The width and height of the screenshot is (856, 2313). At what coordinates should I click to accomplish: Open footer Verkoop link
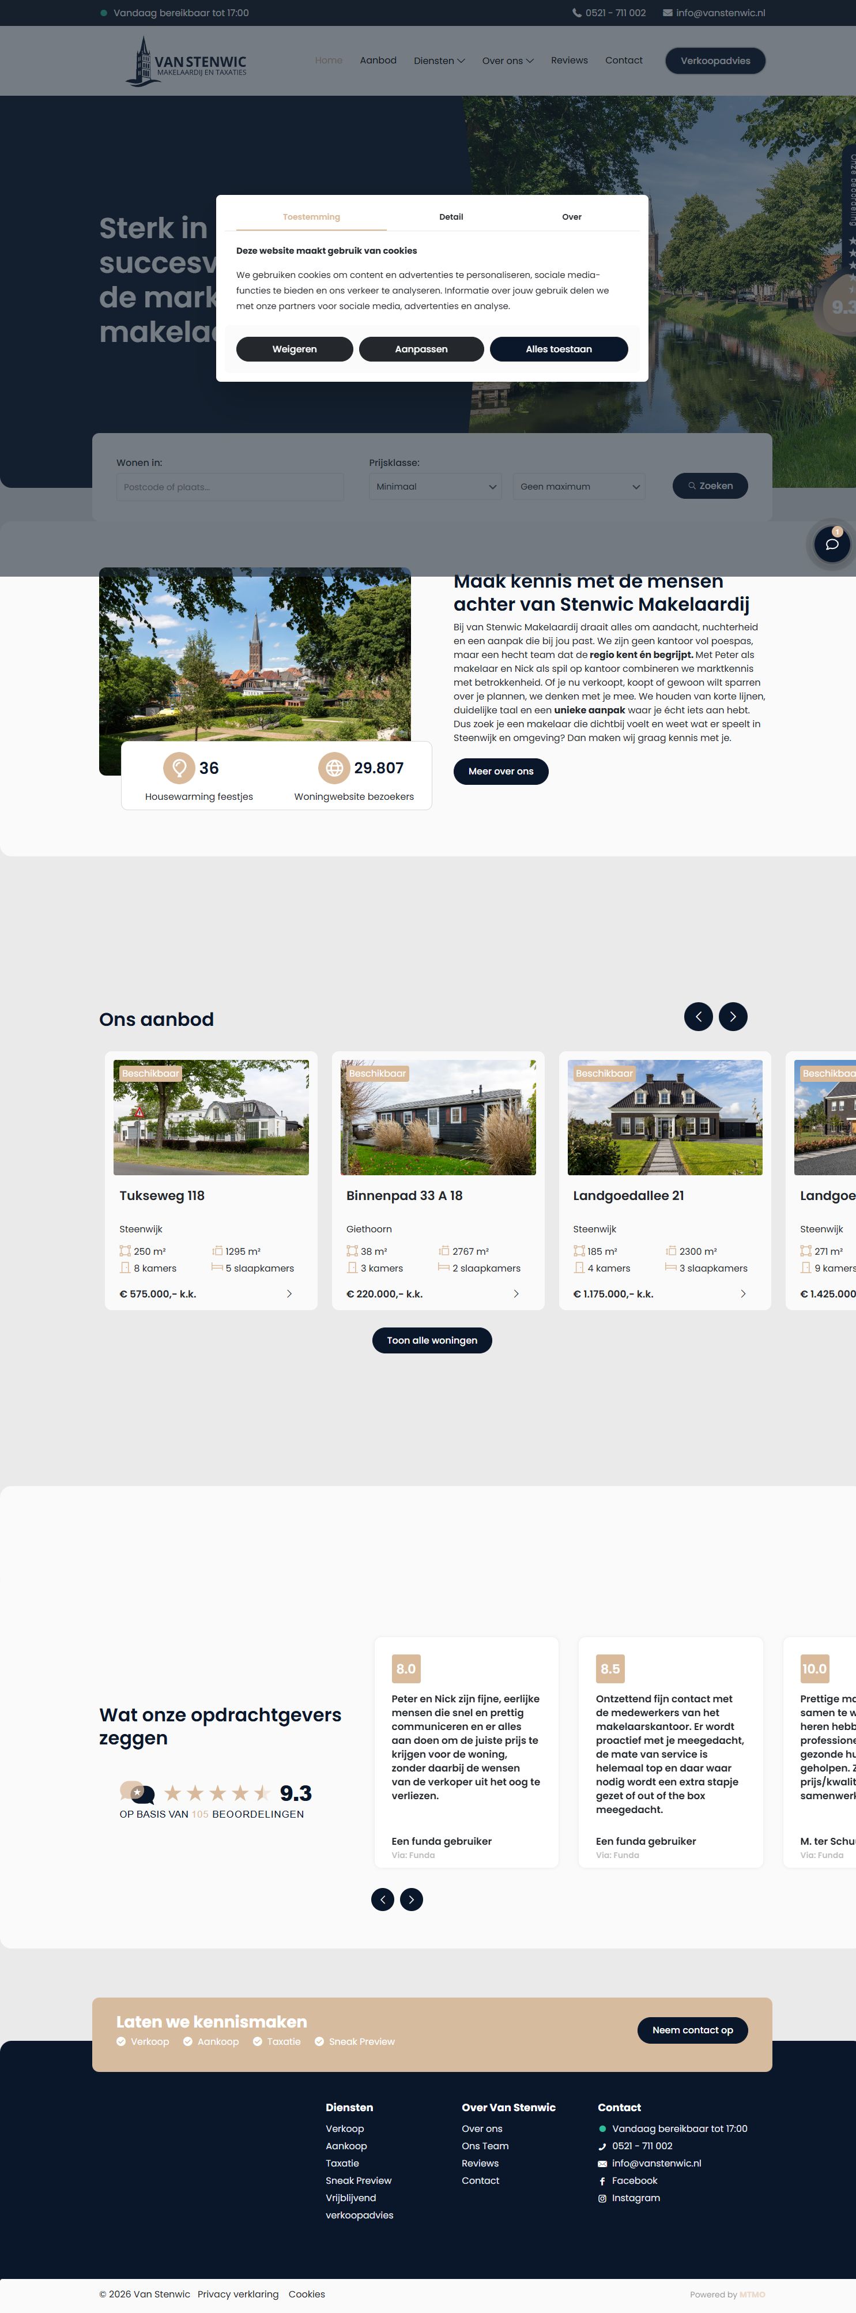[x=345, y=2129]
